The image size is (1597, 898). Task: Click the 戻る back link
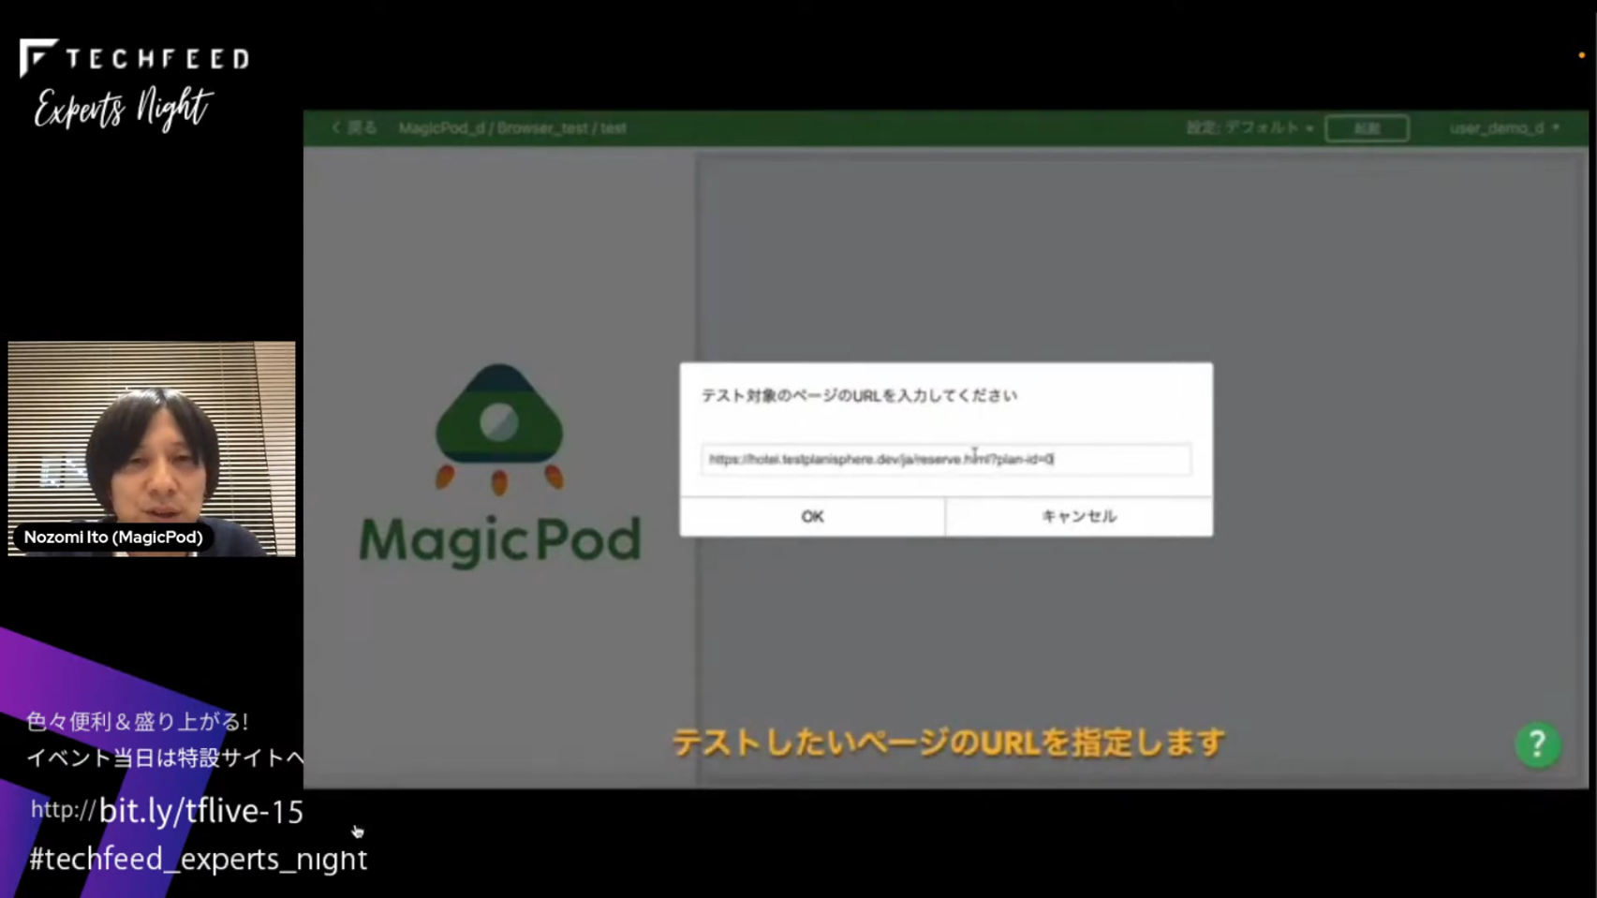[x=354, y=127]
